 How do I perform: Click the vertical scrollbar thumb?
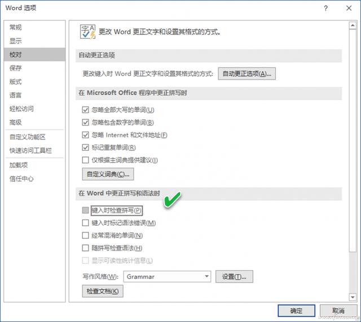tap(353, 141)
